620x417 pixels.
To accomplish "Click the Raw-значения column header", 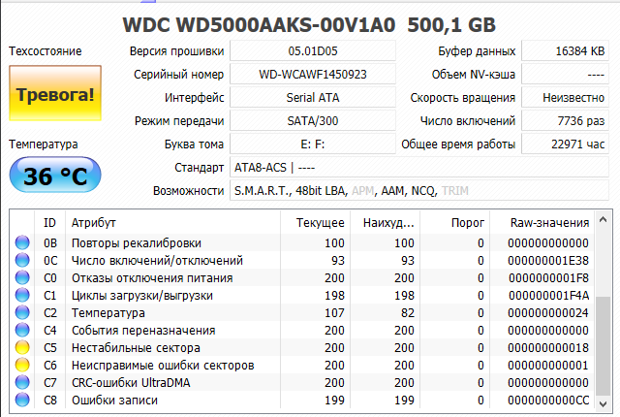I will click(x=549, y=223).
